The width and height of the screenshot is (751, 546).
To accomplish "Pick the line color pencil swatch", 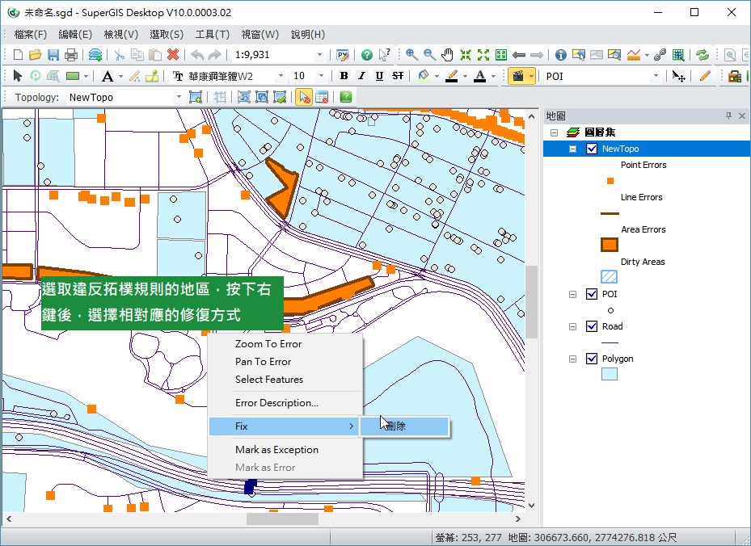I will (452, 76).
